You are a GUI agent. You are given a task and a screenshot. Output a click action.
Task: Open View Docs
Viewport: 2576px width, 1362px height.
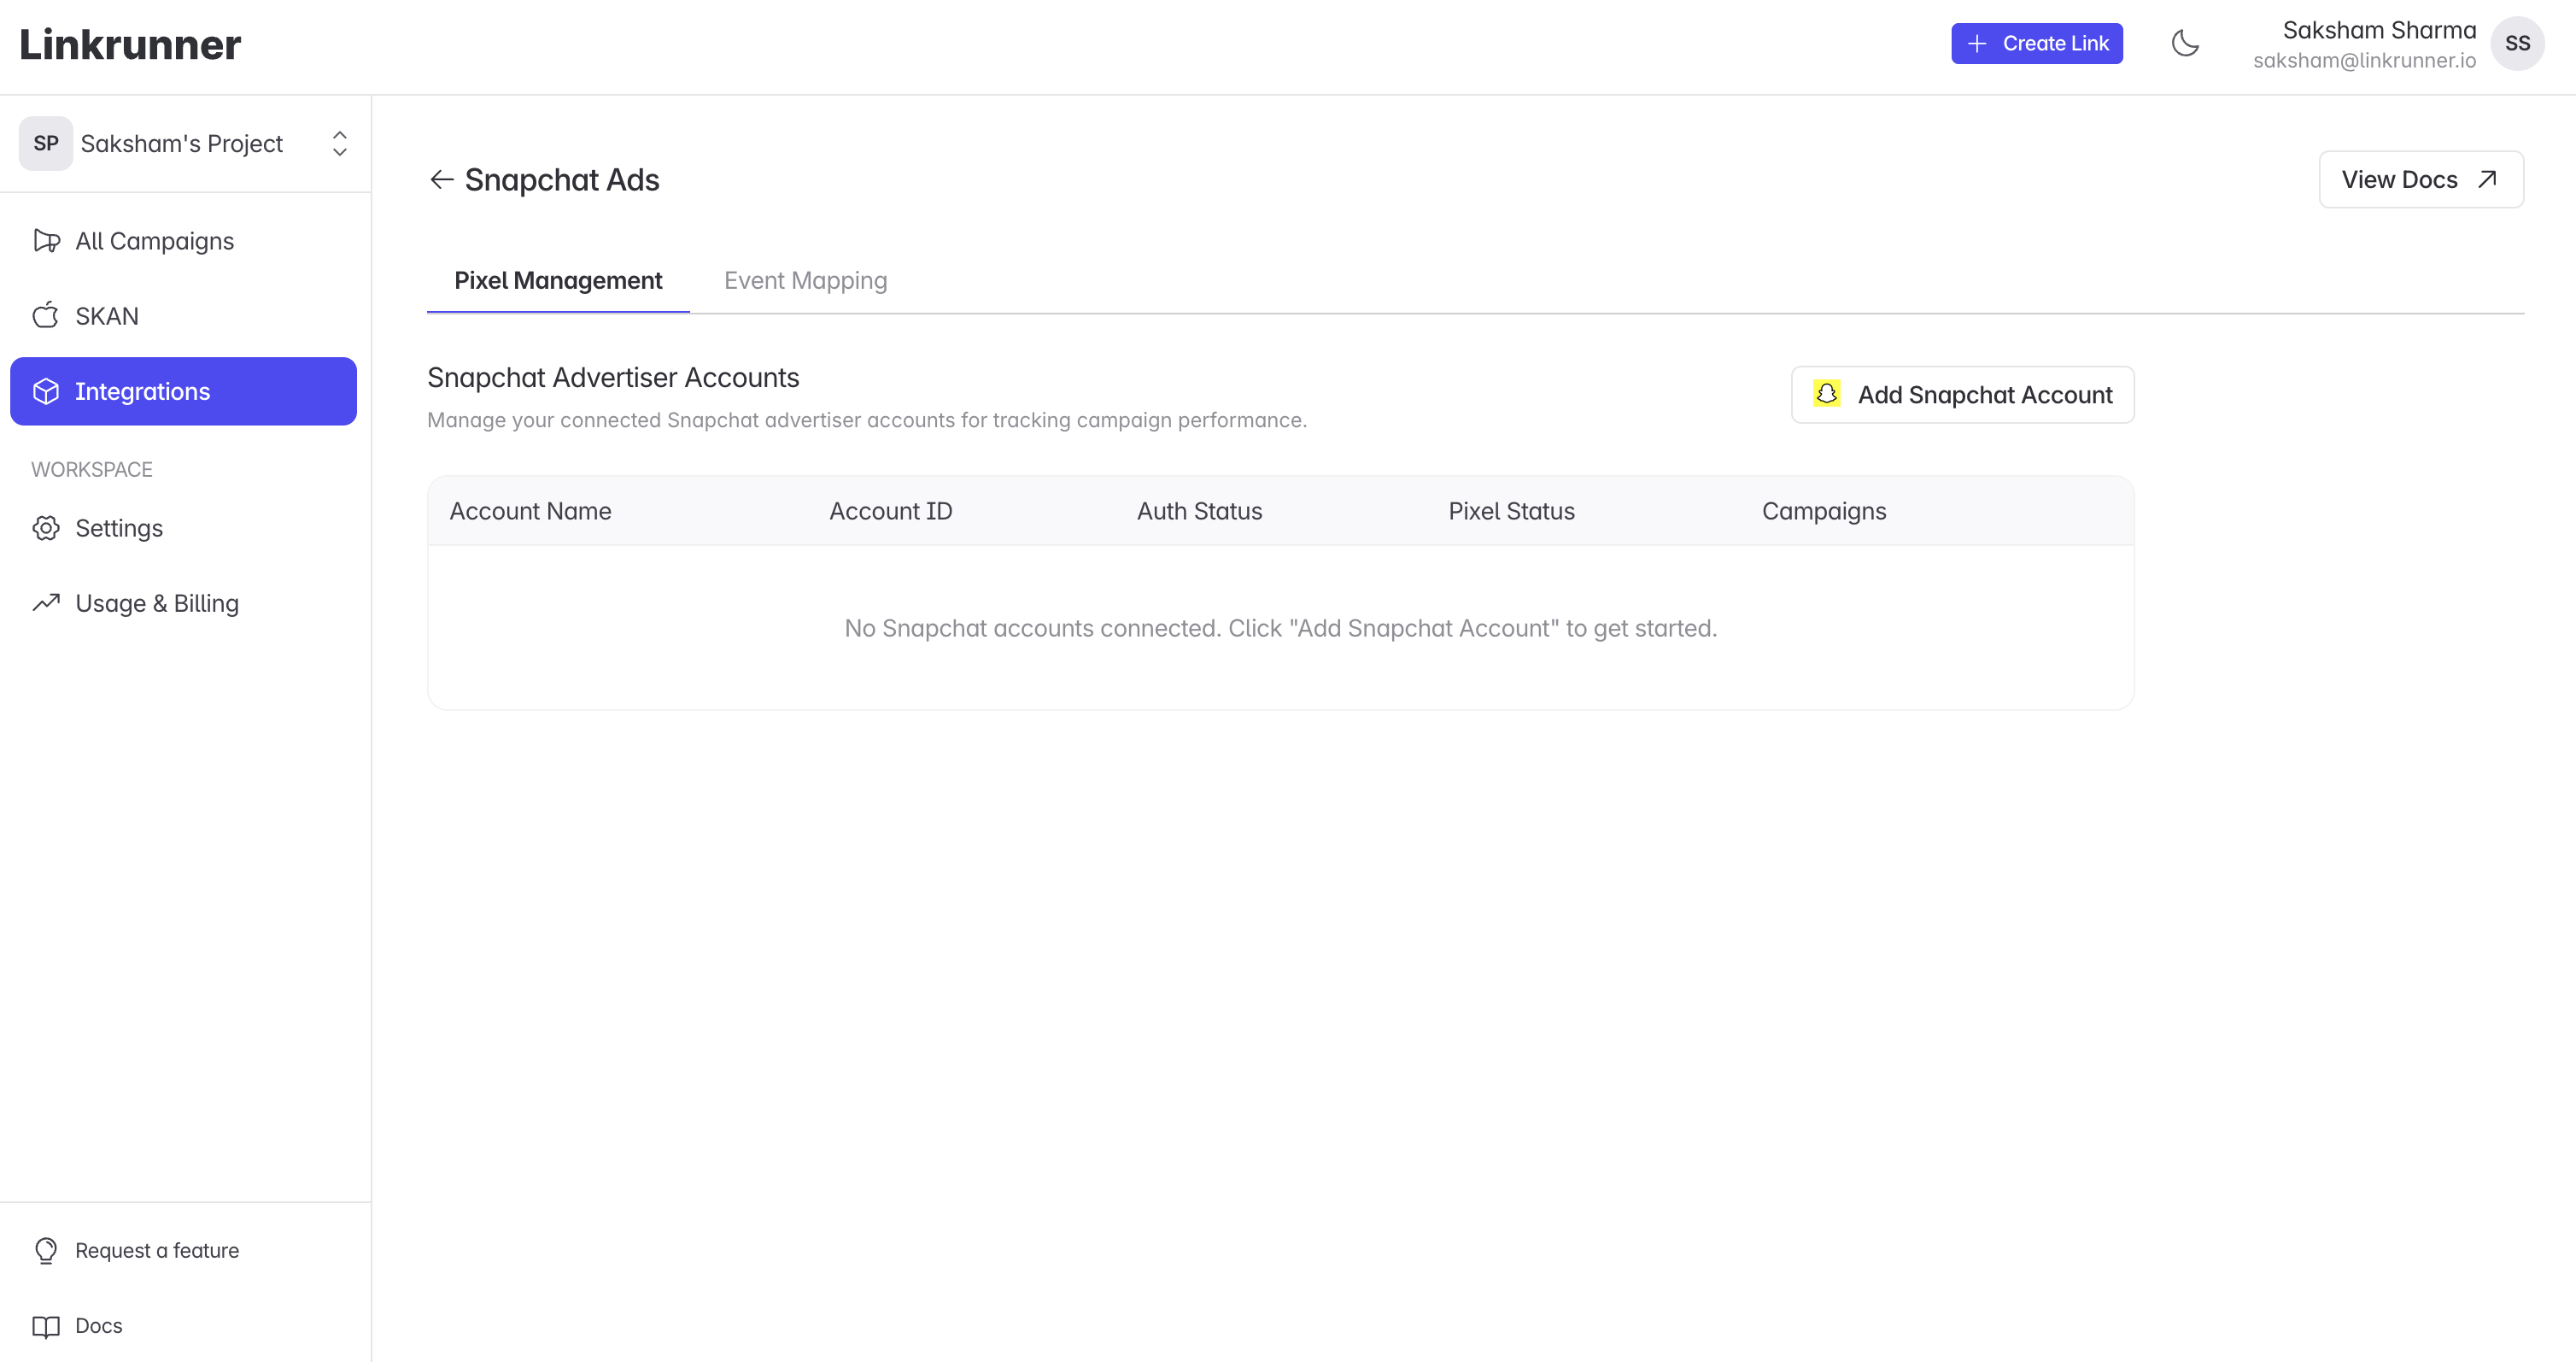tap(2420, 179)
